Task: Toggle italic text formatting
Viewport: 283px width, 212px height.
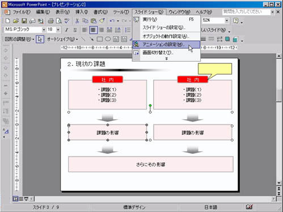Action: pos(66,30)
